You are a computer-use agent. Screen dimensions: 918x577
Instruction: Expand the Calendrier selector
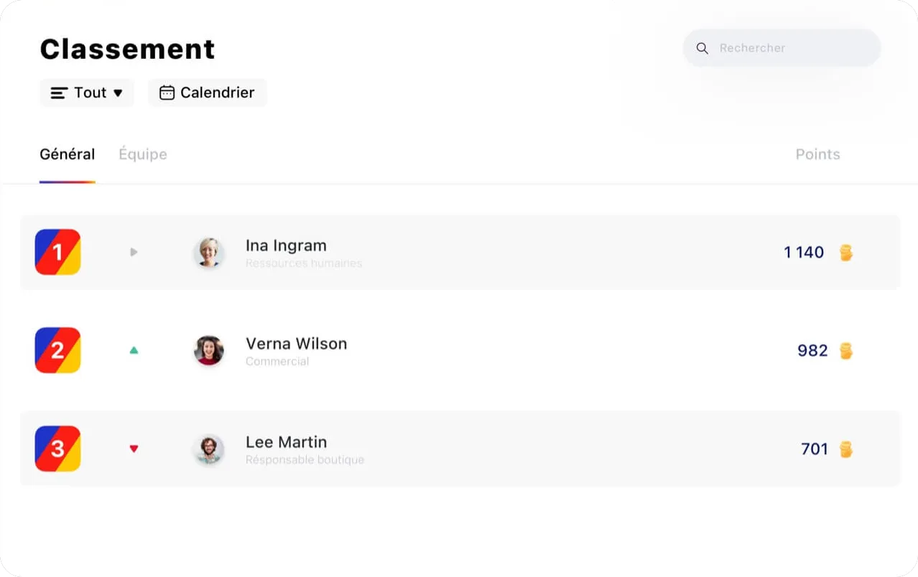coord(207,92)
